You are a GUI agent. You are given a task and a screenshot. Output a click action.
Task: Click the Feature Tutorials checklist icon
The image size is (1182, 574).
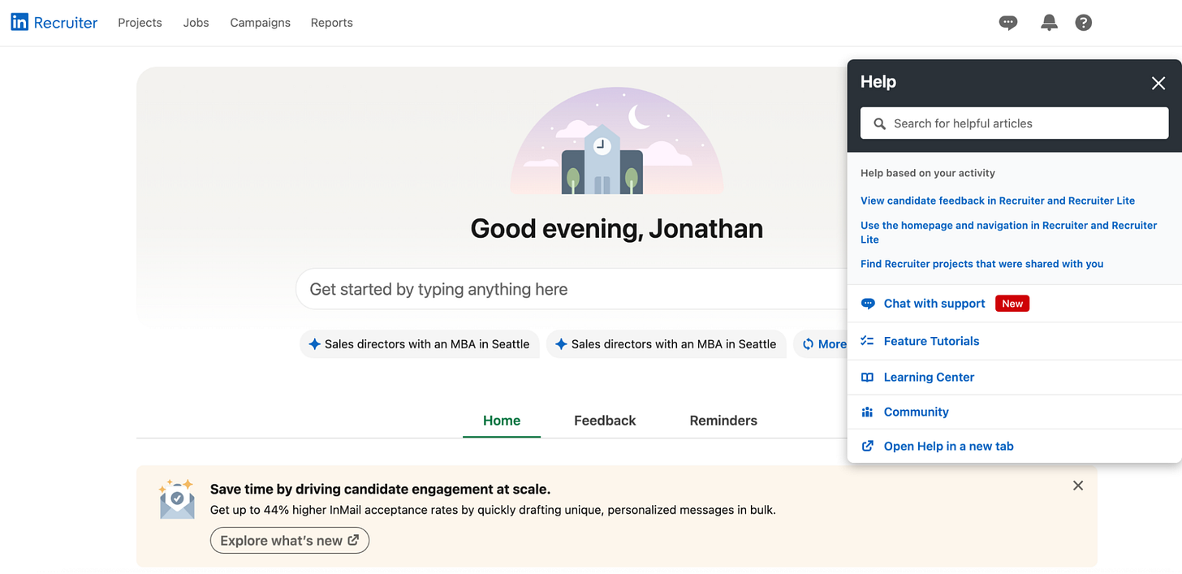(x=867, y=341)
